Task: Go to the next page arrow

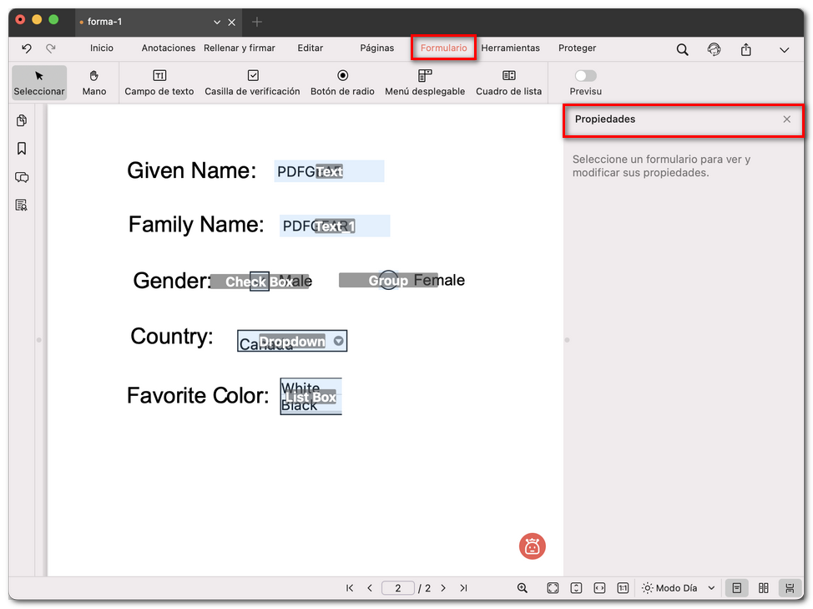Action: coord(443,588)
